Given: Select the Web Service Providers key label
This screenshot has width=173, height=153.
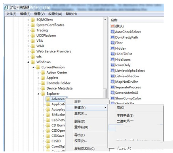Looking at the screenshot, I should coord(54,51).
